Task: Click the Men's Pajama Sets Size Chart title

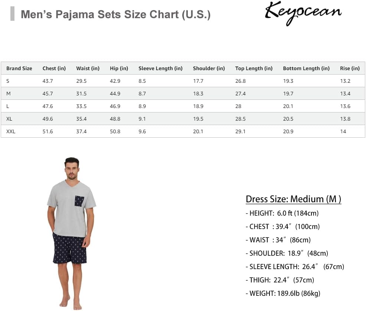Action: coord(116,14)
